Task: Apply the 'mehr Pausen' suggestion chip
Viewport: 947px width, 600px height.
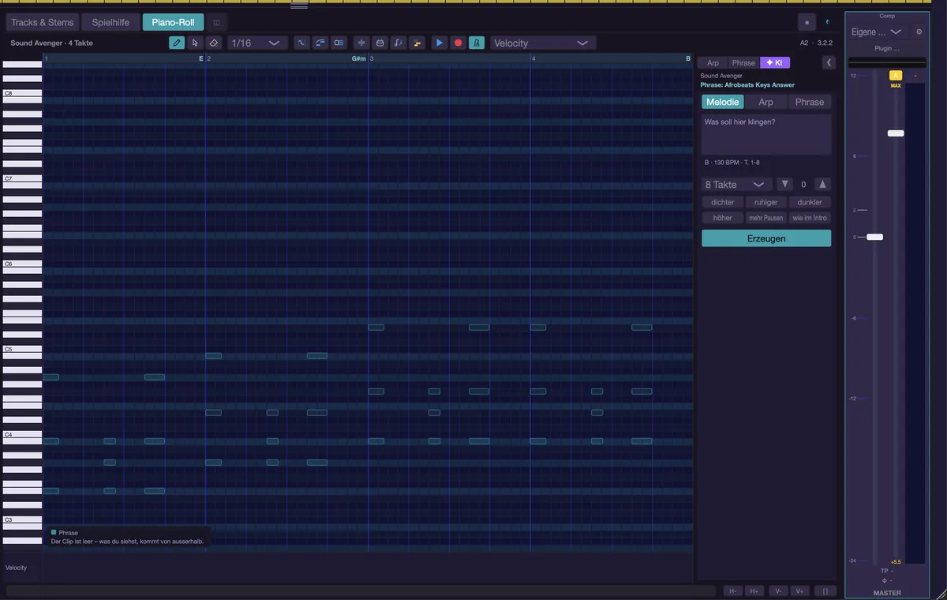Action: (765, 218)
